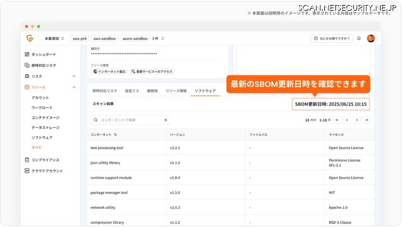This screenshot has height=227, width=402.
Task: Open コンプライアンス in the sidebar
Action: 45,160
